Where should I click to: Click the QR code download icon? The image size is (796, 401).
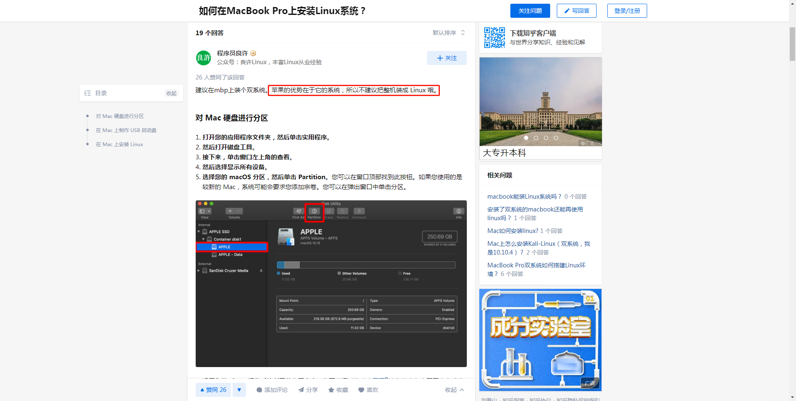coord(494,38)
